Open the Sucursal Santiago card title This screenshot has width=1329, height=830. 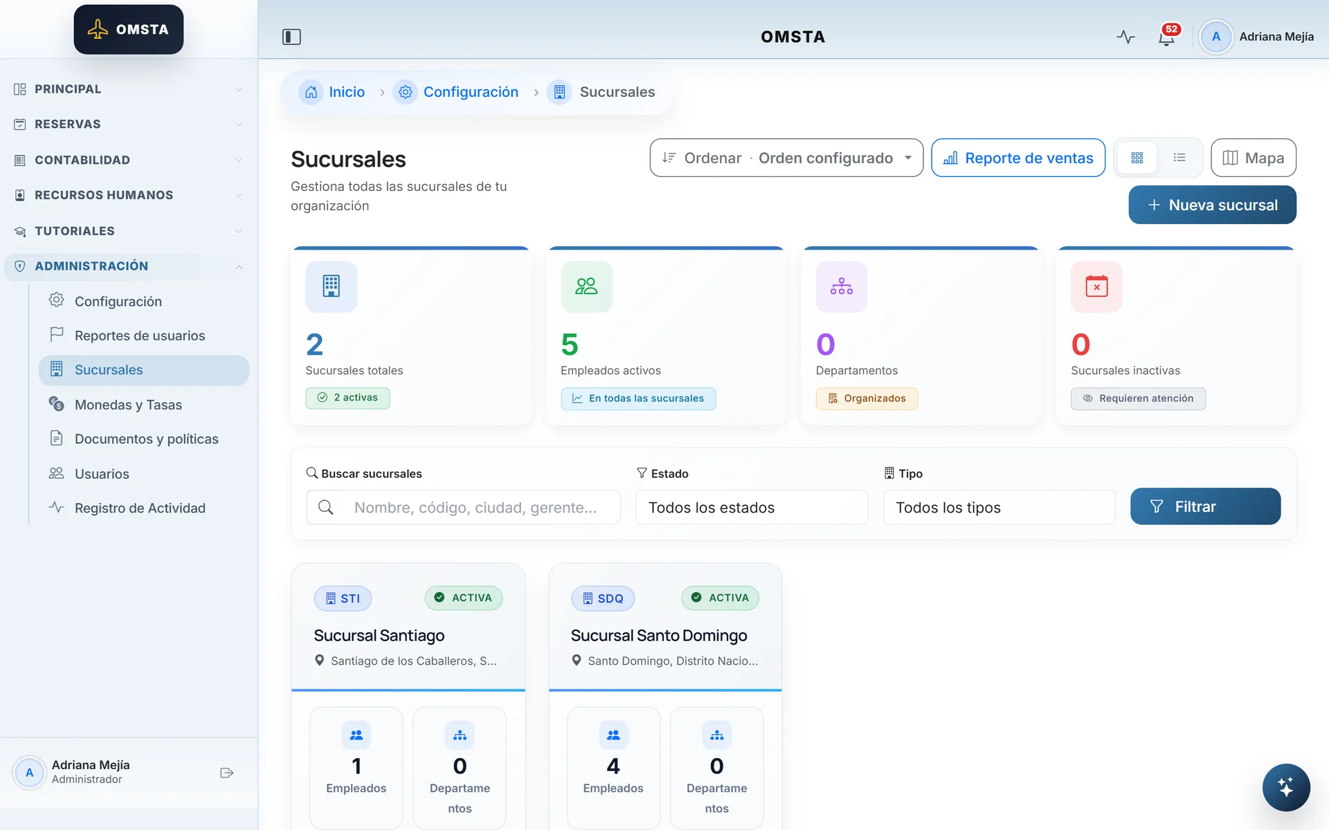(379, 636)
